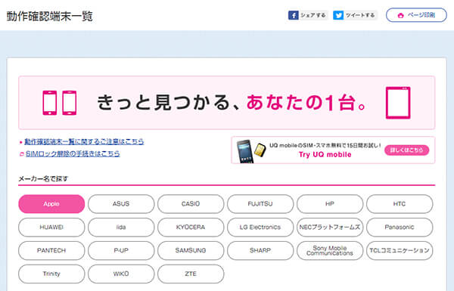
Task: Open the SIM lock removal procedure link
Action: [x=73, y=154]
